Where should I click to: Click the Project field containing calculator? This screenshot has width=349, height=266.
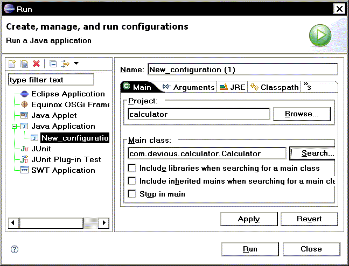(199, 114)
